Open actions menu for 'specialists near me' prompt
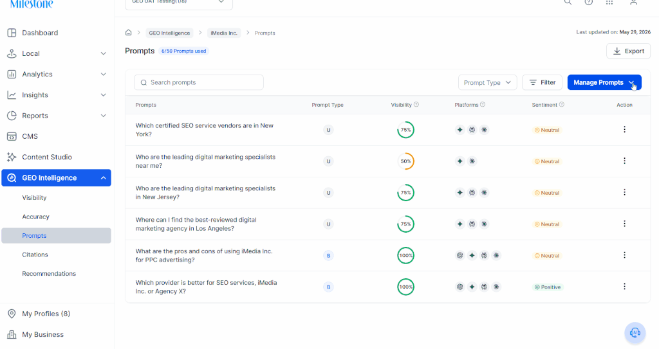This screenshot has height=349, width=659. click(624, 161)
